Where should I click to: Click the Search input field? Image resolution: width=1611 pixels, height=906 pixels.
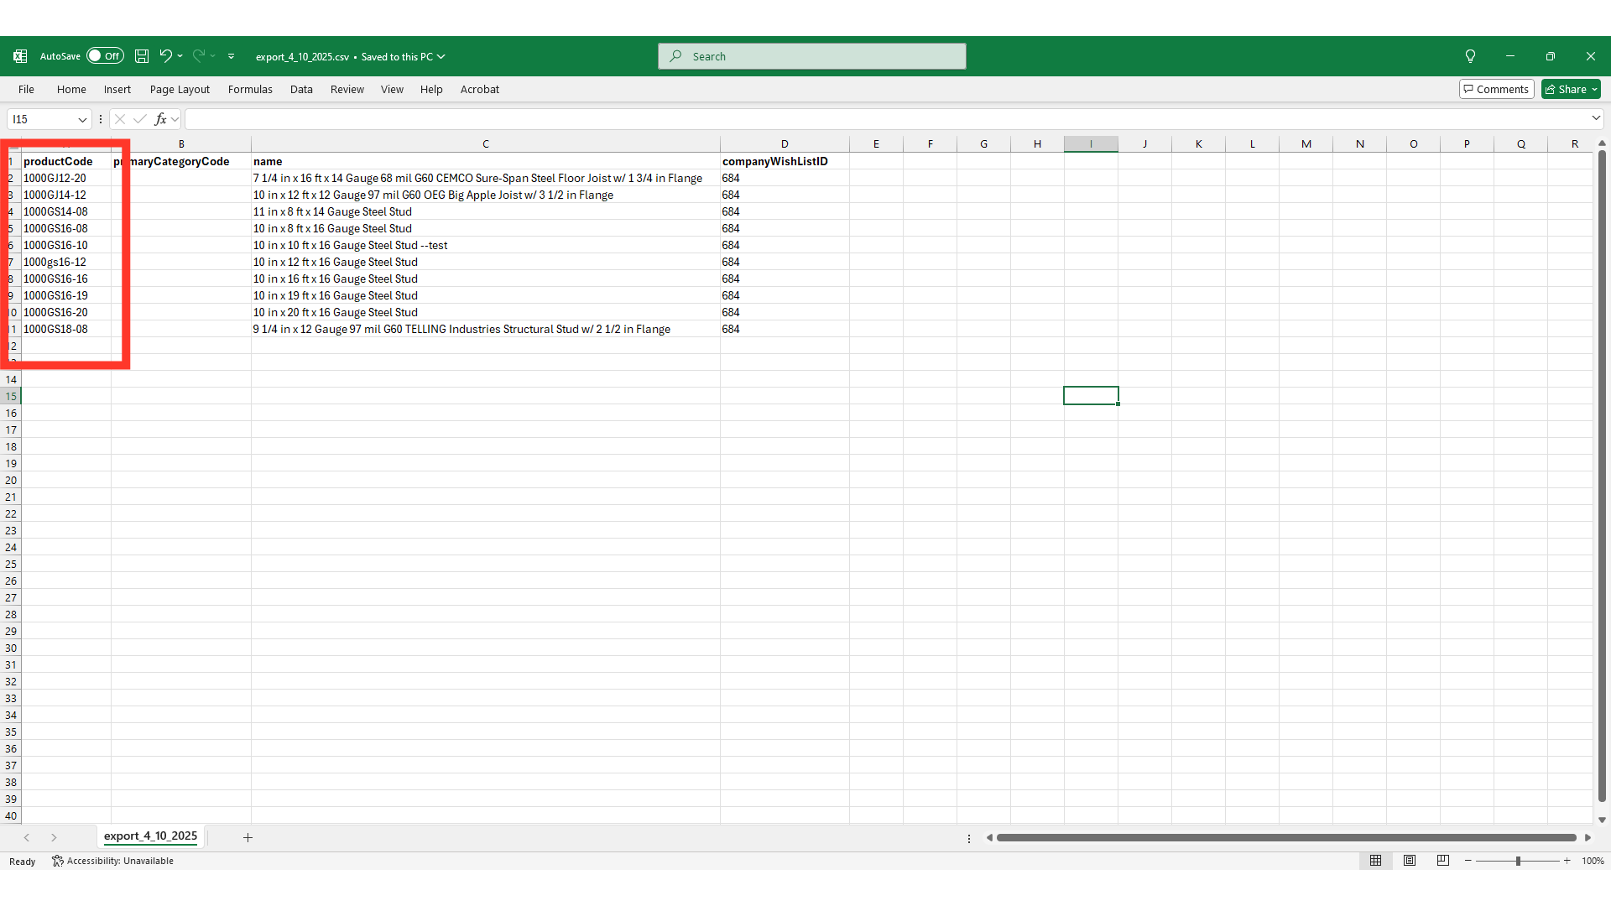(x=811, y=56)
